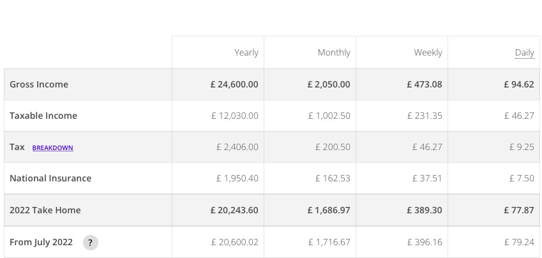Select monthly take home £ 1,686.97
542x258 pixels.
pos(329,210)
